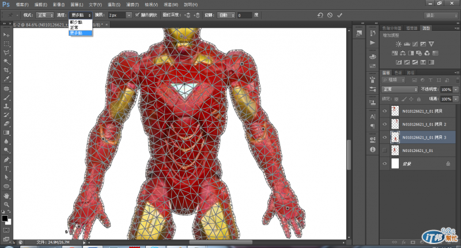
Task: Open the 不透明度 opacity slider arrow
Action: point(456,89)
